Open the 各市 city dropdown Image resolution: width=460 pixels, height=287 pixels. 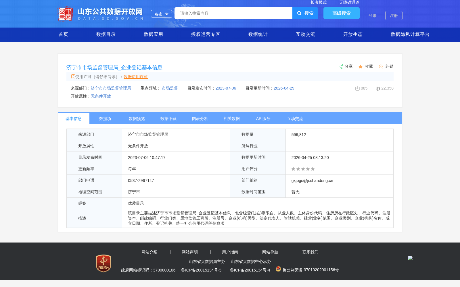pos(162,14)
